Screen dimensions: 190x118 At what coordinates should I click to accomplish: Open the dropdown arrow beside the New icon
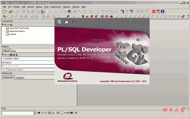tap(7, 11)
